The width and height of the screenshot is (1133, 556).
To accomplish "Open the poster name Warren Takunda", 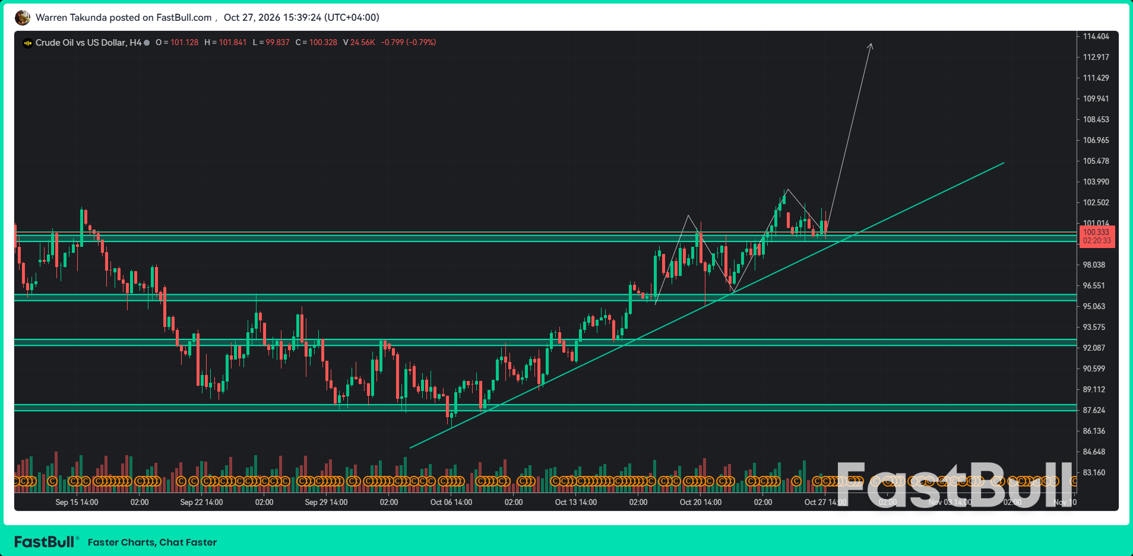I will click(71, 18).
